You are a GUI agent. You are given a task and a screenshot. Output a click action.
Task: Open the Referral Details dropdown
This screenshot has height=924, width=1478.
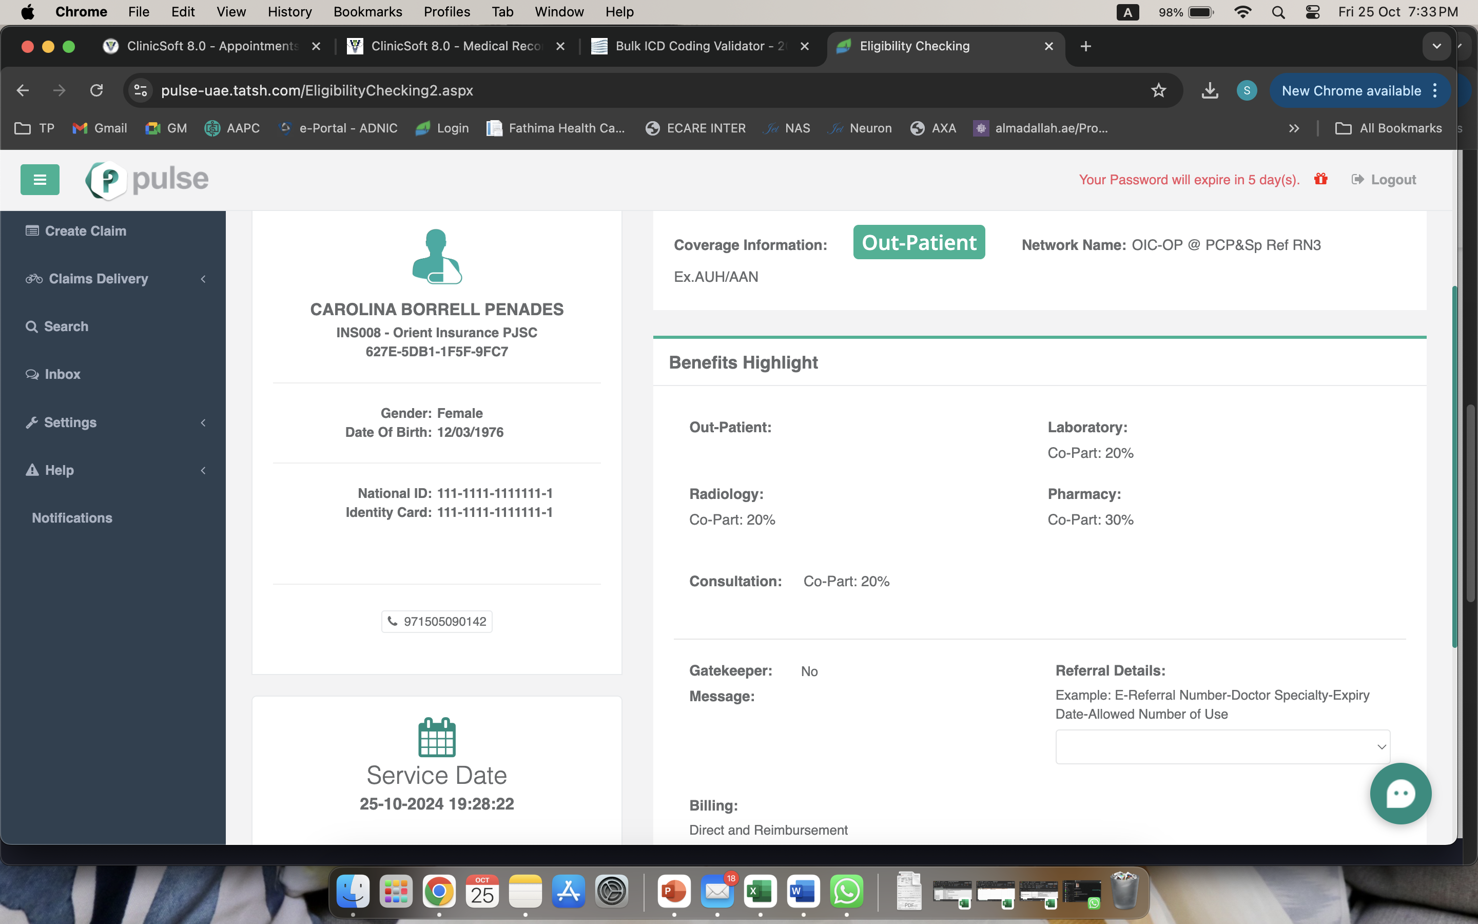tap(1222, 746)
